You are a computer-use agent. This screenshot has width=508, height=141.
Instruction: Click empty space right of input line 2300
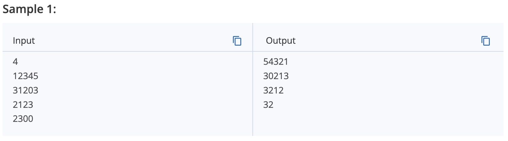142,119
